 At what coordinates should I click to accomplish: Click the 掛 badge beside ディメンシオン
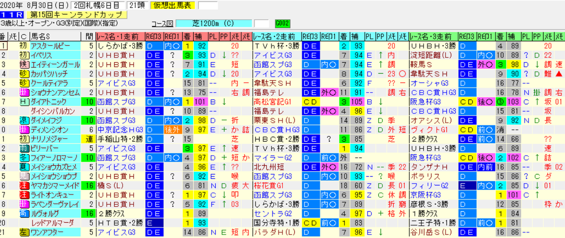click(24, 130)
